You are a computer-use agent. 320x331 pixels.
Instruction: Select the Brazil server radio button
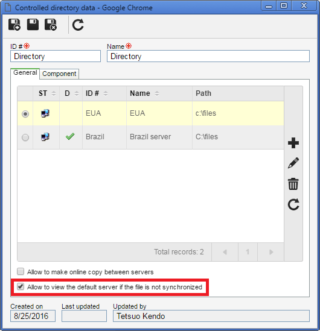click(x=25, y=137)
